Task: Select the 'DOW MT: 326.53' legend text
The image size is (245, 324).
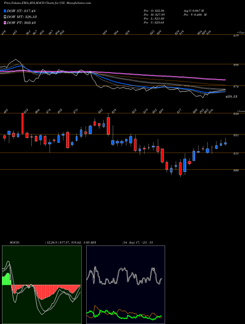Action: pos(22,17)
